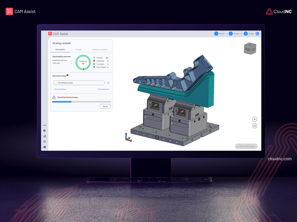Open the blue icon right of Analyze
The height and width of the screenshot is (222, 297).
click(x=257, y=34)
